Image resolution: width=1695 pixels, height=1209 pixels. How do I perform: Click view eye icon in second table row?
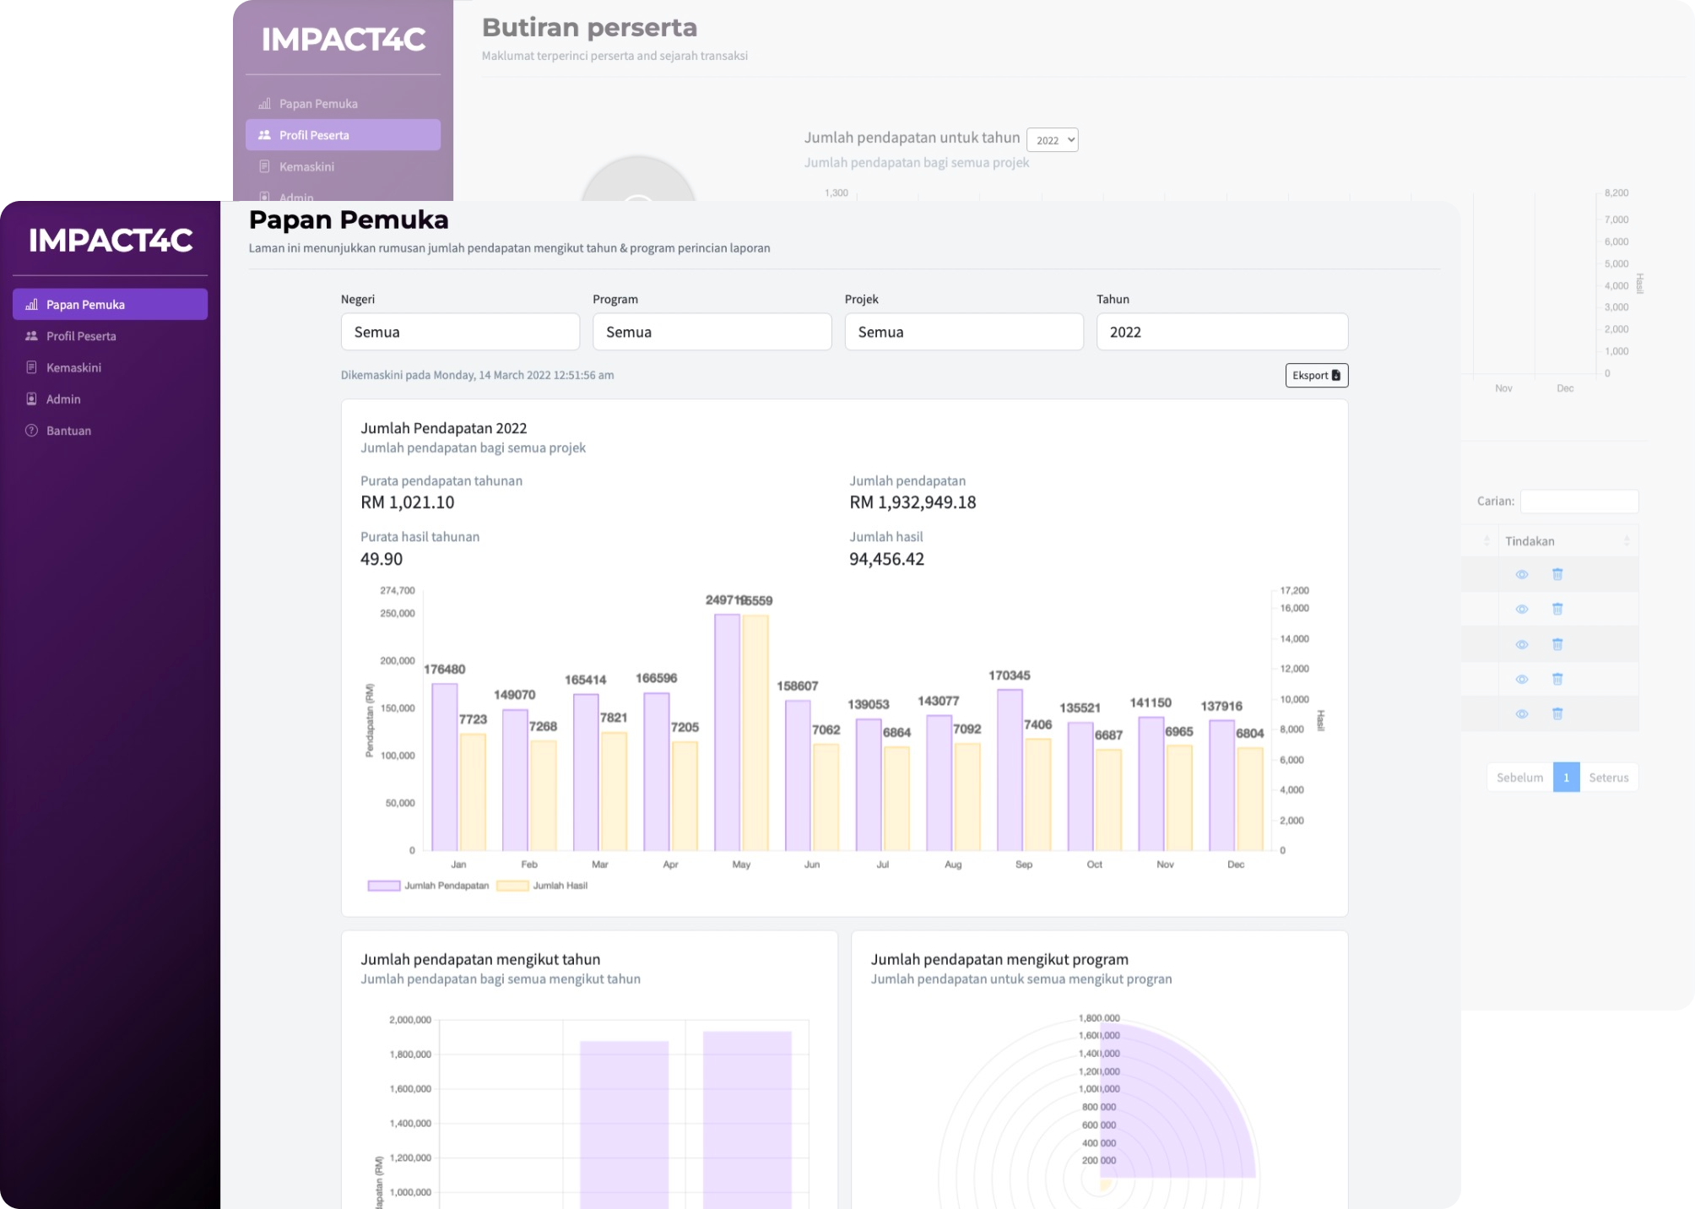pos(1522,609)
